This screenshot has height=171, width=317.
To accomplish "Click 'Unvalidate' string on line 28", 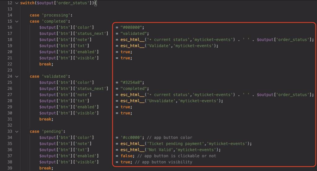I will pos(161,101).
